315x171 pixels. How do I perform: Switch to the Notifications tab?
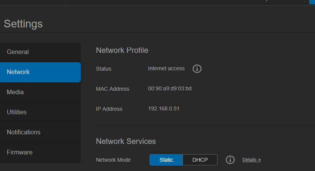40,132
